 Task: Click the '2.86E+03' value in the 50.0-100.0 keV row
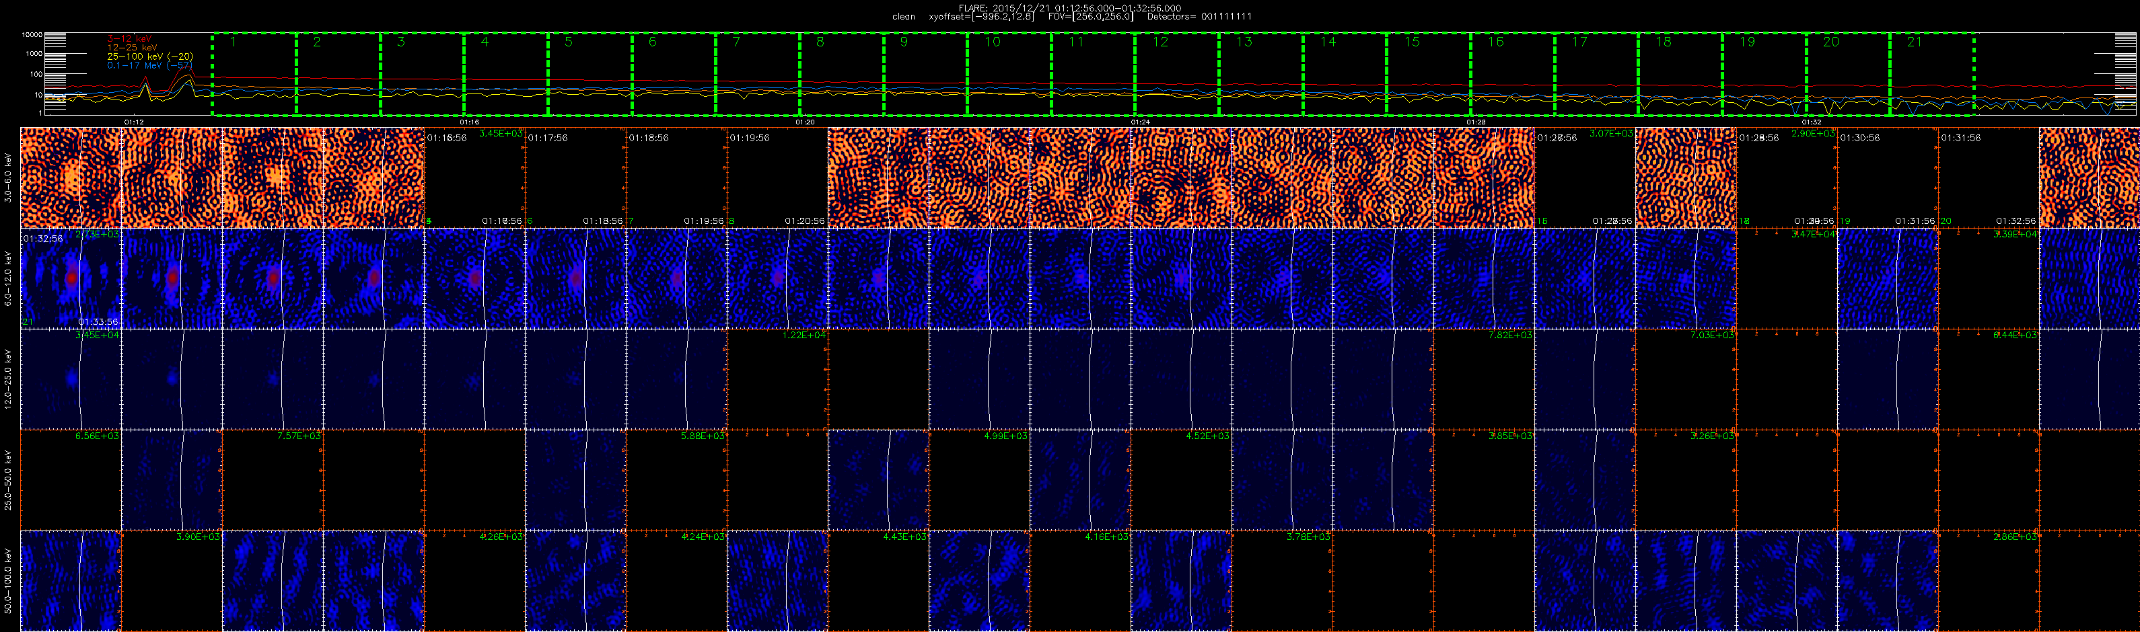coord(2015,537)
